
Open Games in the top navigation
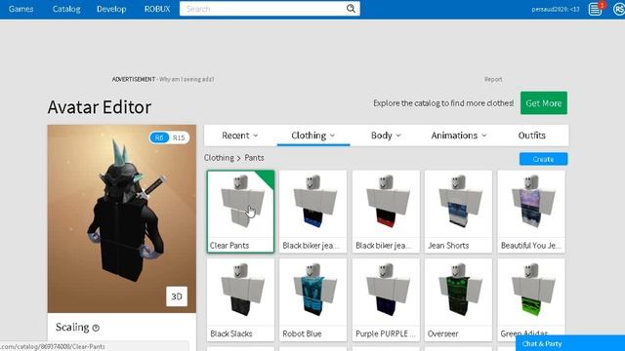click(21, 9)
